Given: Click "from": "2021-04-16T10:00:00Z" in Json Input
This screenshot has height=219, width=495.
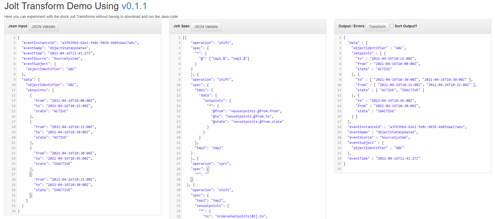Looking at the screenshot, I should 65,100.
